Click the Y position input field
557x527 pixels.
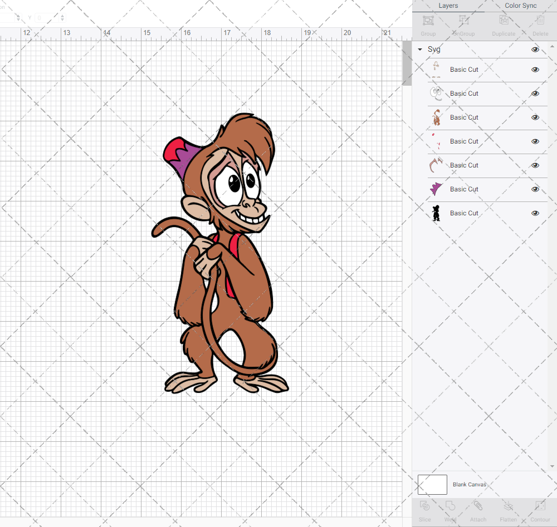point(46,17)
